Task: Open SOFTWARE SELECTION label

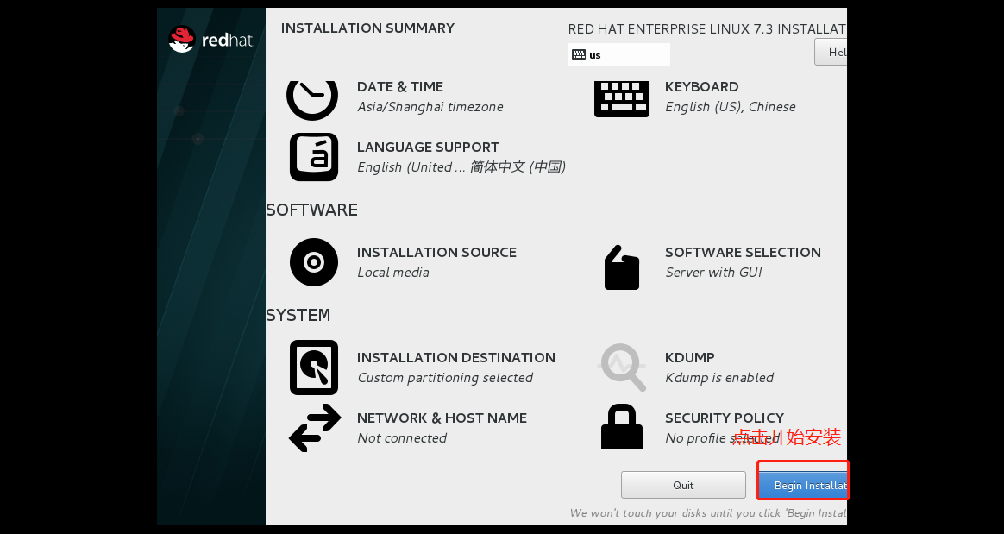Action: click(743, 252)
